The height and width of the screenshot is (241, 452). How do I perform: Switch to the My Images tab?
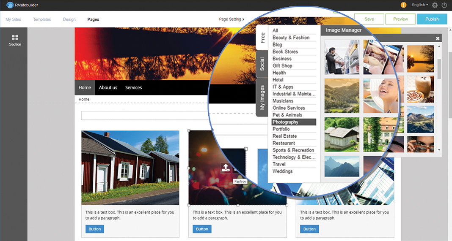tap(262, 97)
